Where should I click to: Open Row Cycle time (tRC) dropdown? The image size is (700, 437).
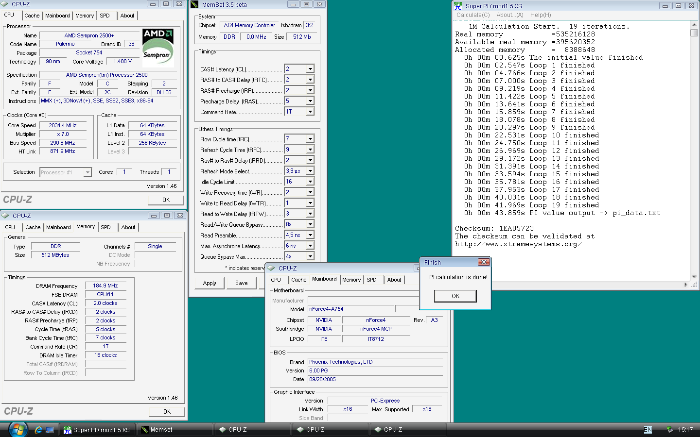pyautogui.click(x=310, y=139)
